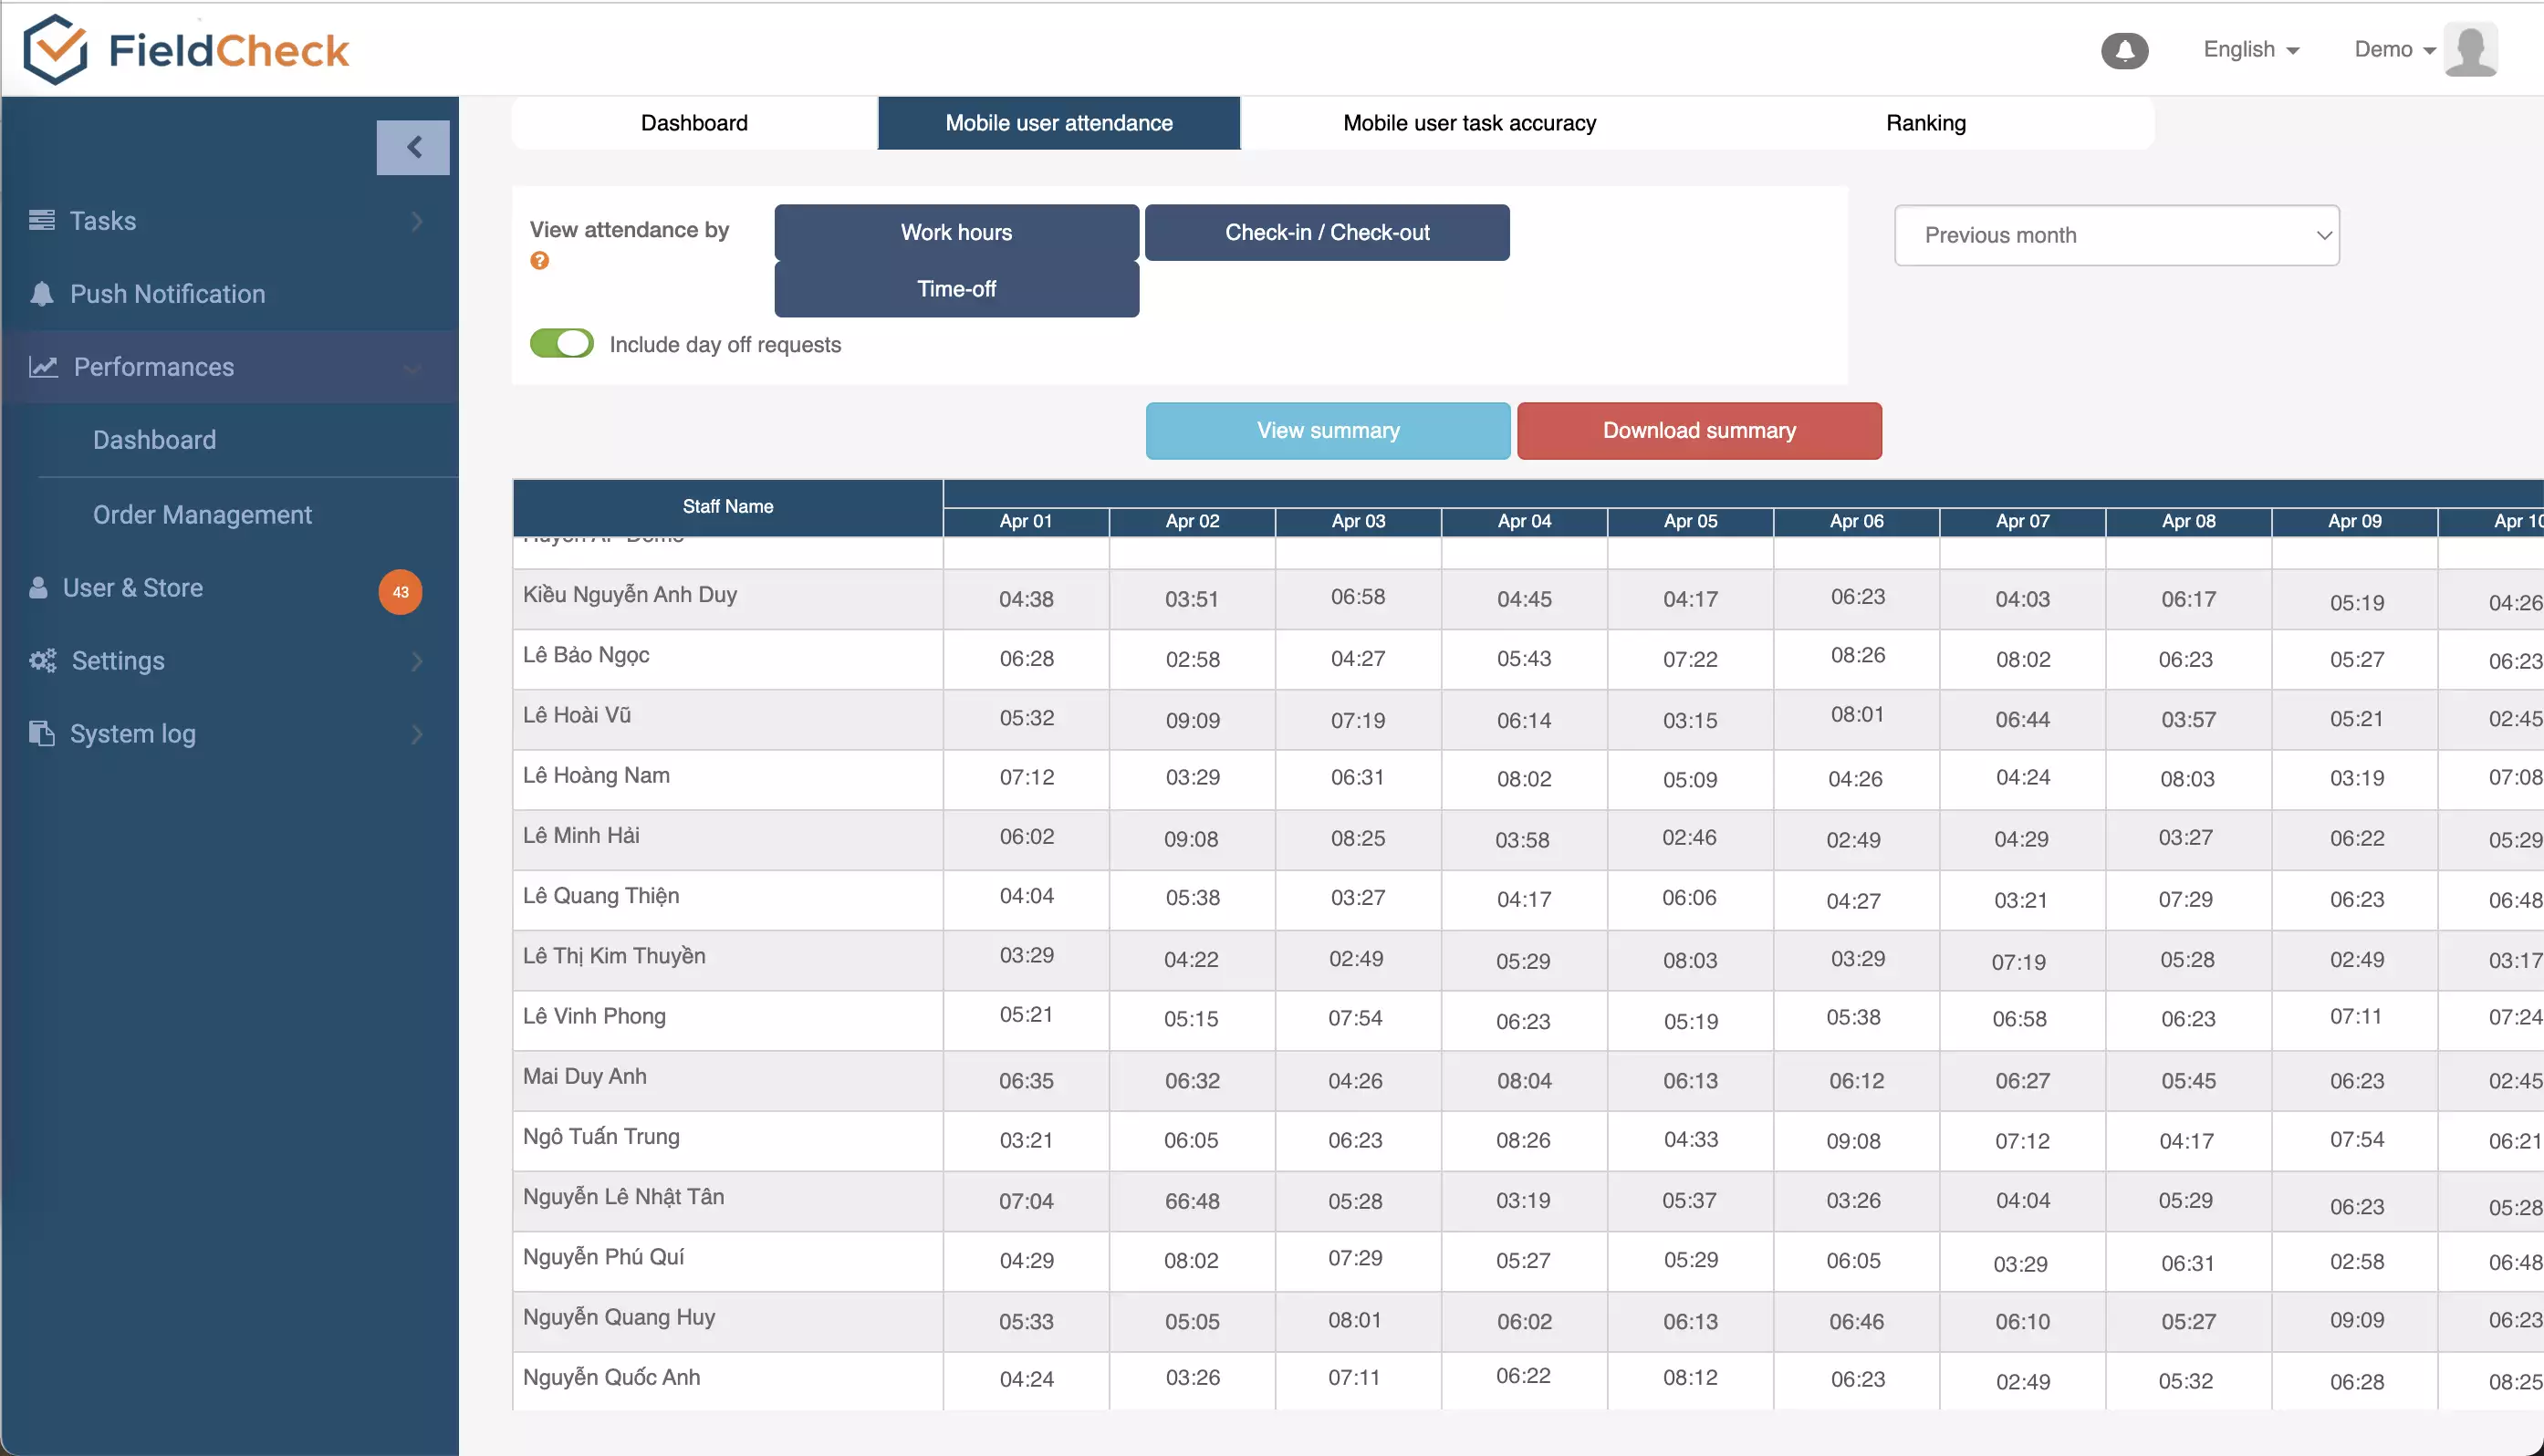This screenshot has height=1456, width=2544.
Task: Click the Download summary button
Action: pyautogui.click(x=1698, y=430)
